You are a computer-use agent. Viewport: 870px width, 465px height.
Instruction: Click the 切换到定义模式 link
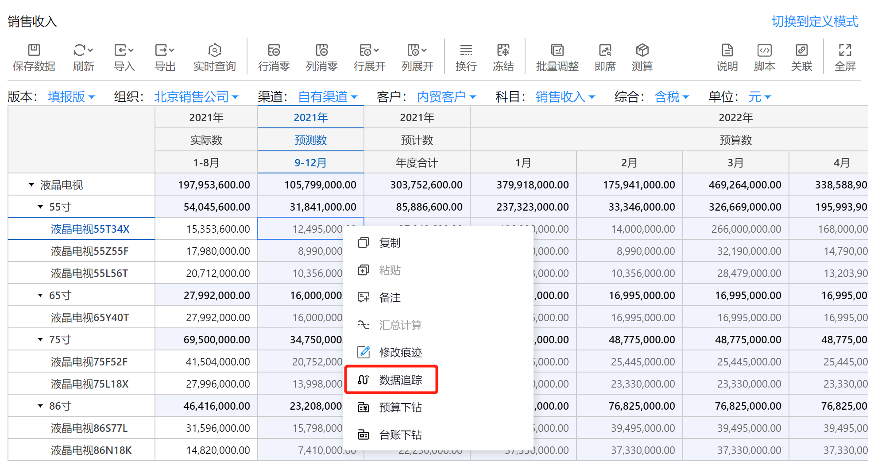click(815, 21)
